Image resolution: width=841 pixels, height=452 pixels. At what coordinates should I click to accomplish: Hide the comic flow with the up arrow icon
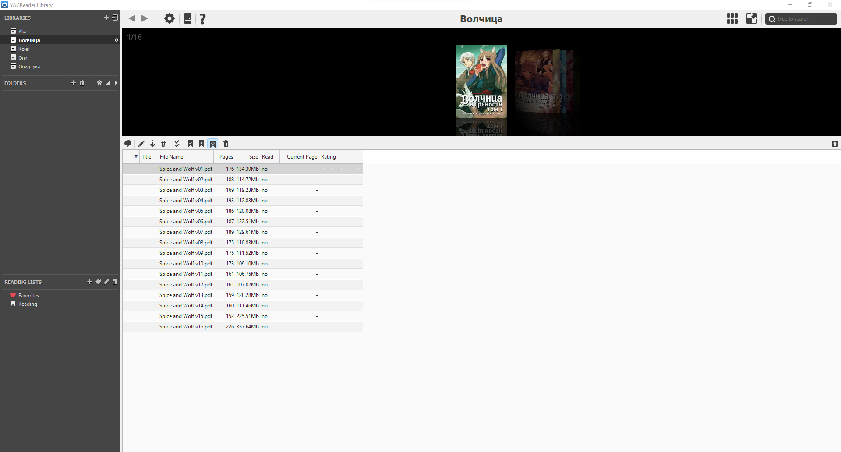point(835,144)
